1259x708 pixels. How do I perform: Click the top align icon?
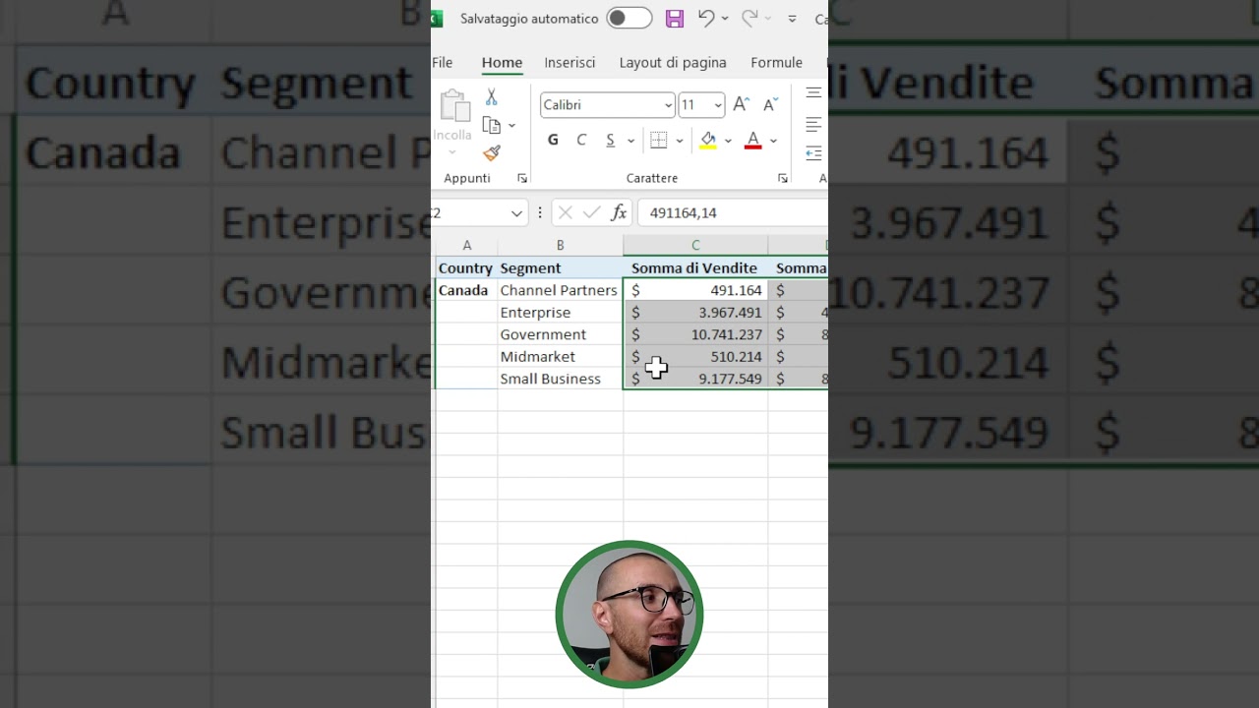[x=814, y=93]
